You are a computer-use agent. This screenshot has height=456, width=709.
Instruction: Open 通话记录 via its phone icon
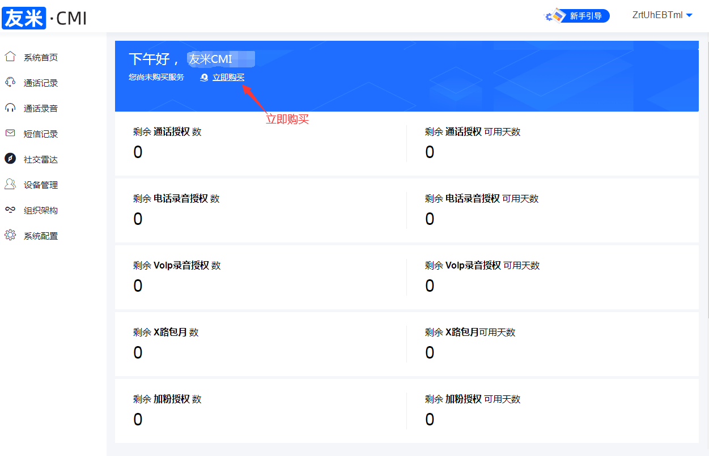pyautogui.click(x=10, y=82)
